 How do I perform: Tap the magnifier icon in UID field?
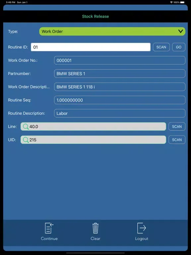[x=26, y=140]
